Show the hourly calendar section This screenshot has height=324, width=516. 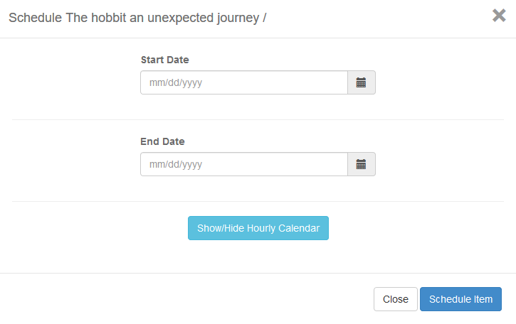coord(258,228)
